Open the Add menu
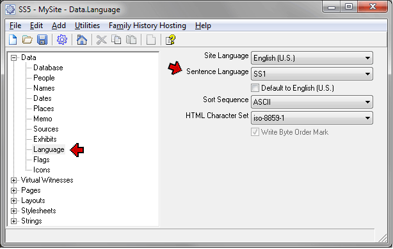The height and width of the screenshot is (249, 393). (x=59, y=26)
